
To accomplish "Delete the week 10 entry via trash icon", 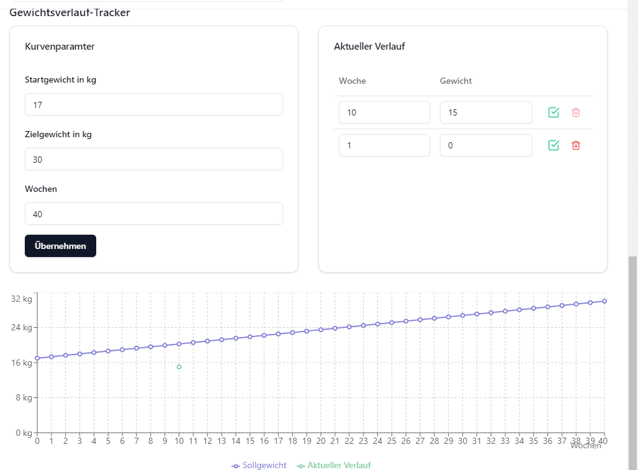I will coord(576,112).
